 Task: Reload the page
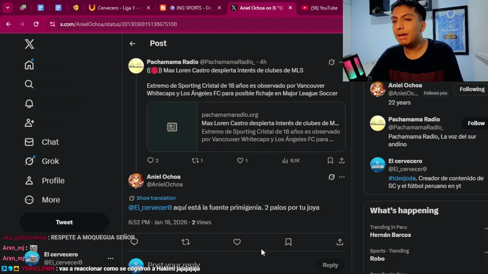click(x=36, y=24)
